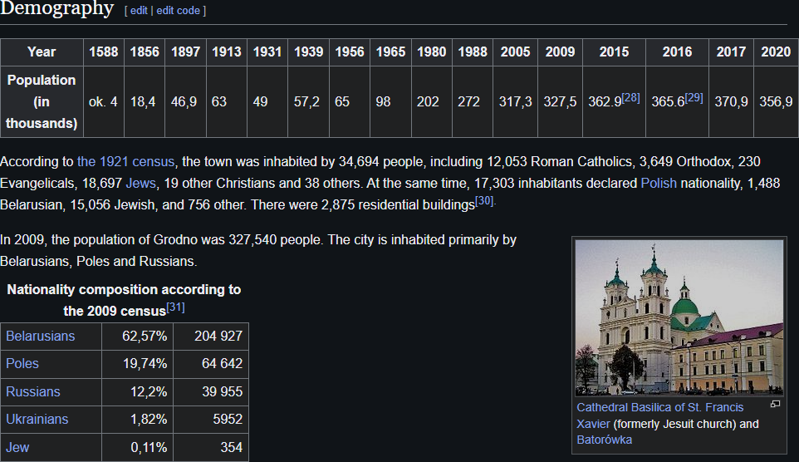The width and height of the screenshot is (799, 462).
Task: Click the '0,11%' cell in the Jew row
Action: click(x=138, y=447)
